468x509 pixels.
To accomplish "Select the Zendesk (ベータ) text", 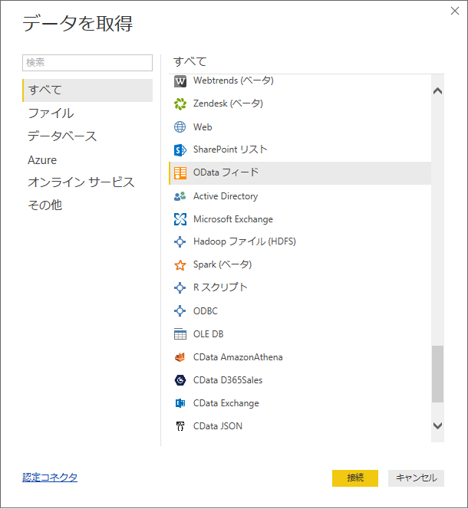I will click(x=228, y=103).
